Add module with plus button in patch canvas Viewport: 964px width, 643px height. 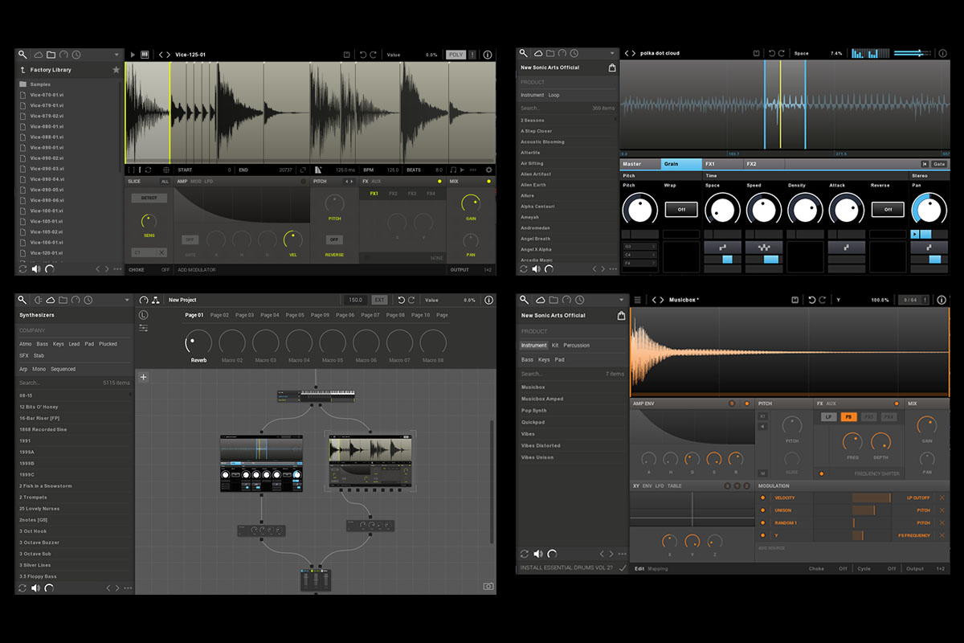pyautogui.click(x=143, y=376)
